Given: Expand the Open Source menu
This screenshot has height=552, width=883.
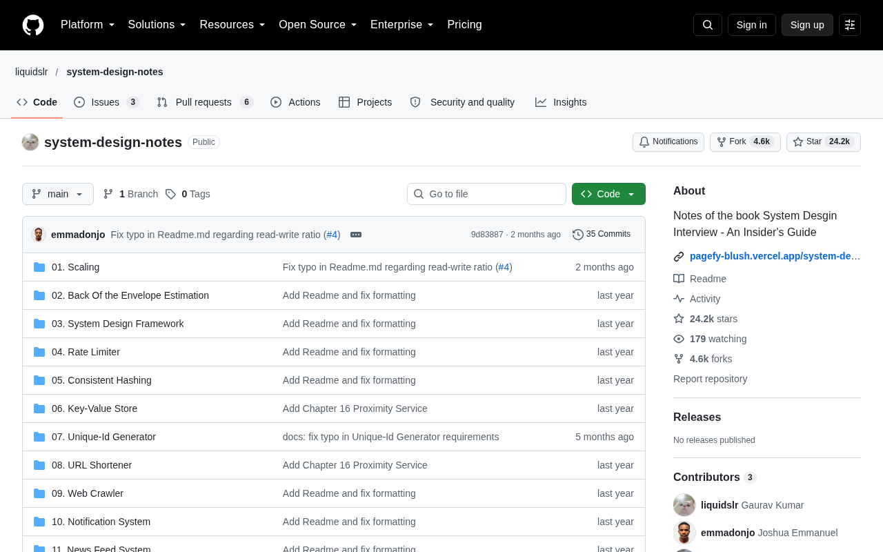Looking at the screenshot, I should click(x=318, y=25).
